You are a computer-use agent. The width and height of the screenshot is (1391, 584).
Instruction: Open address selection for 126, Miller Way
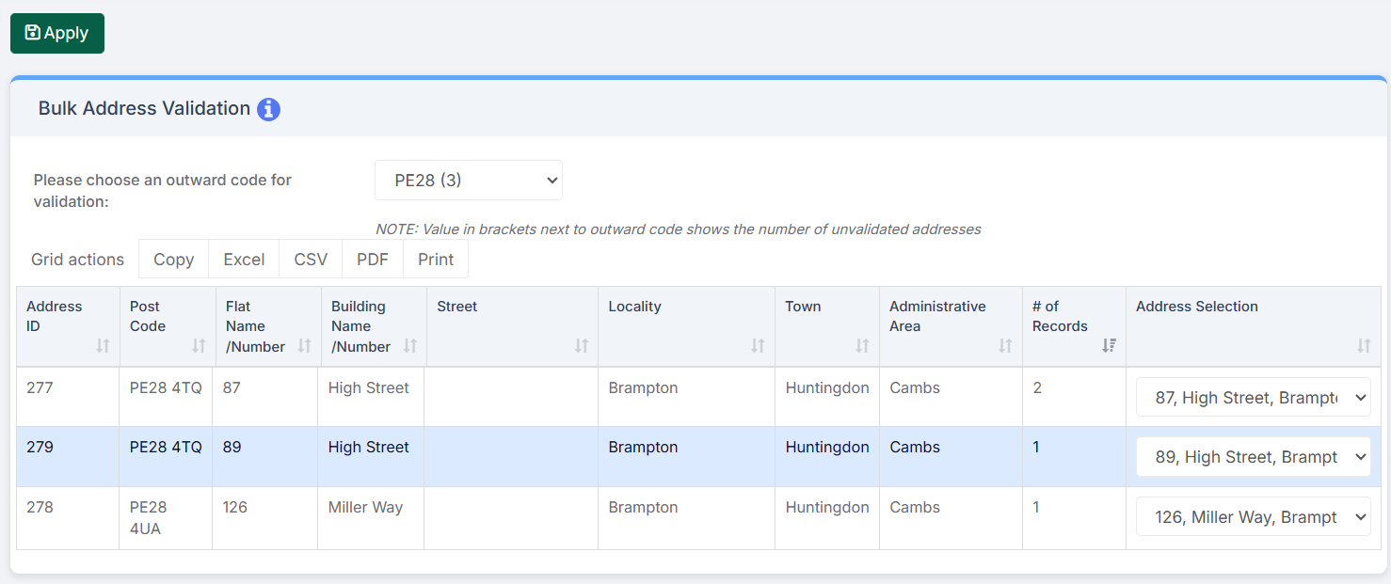[x=1253, y=517]
